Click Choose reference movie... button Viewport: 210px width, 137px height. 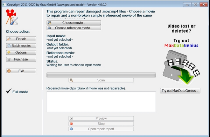(74, 28)
